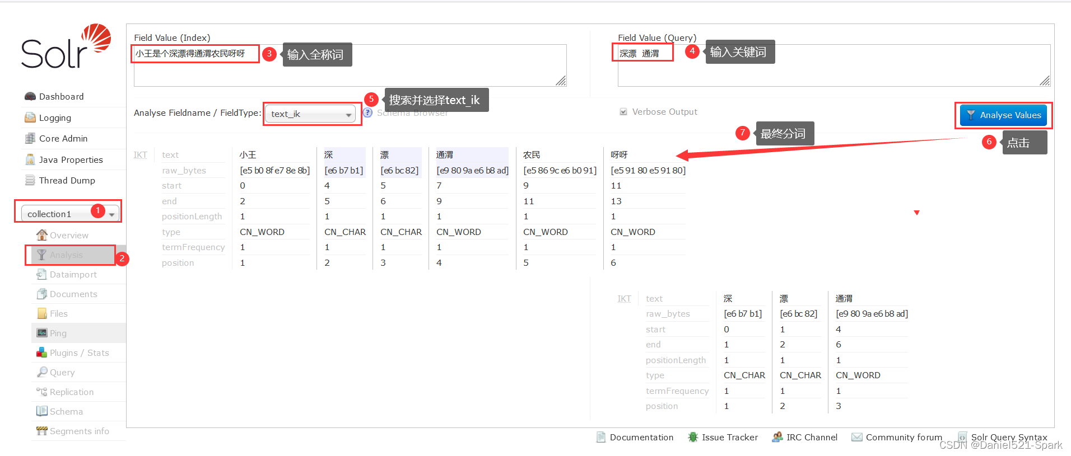Open the collection1 core selector dropdown
Viewport: 1071px width, 456px height.
coord(70,214)
